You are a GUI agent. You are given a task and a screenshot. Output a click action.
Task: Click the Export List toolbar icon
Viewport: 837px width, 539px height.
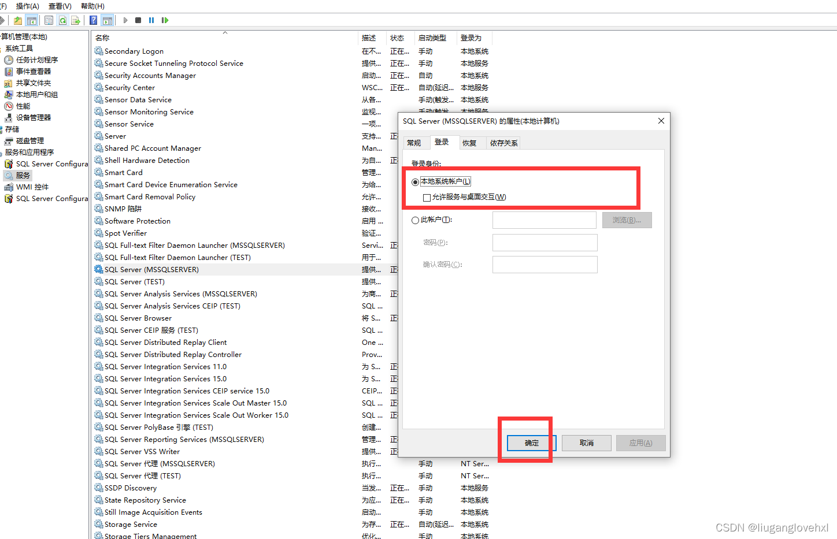[x=76, y=20]
